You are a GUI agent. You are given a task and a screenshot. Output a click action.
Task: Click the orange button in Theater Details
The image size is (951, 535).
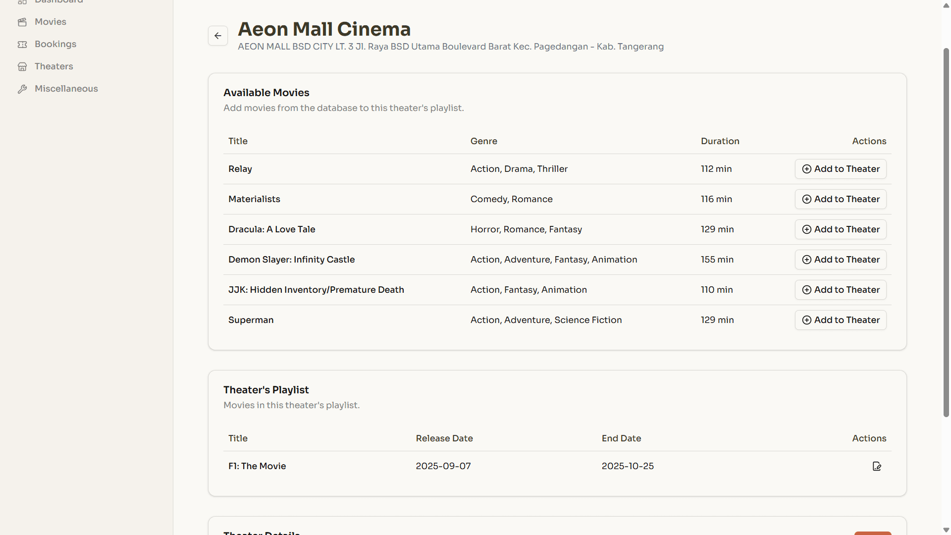[873, 533]
